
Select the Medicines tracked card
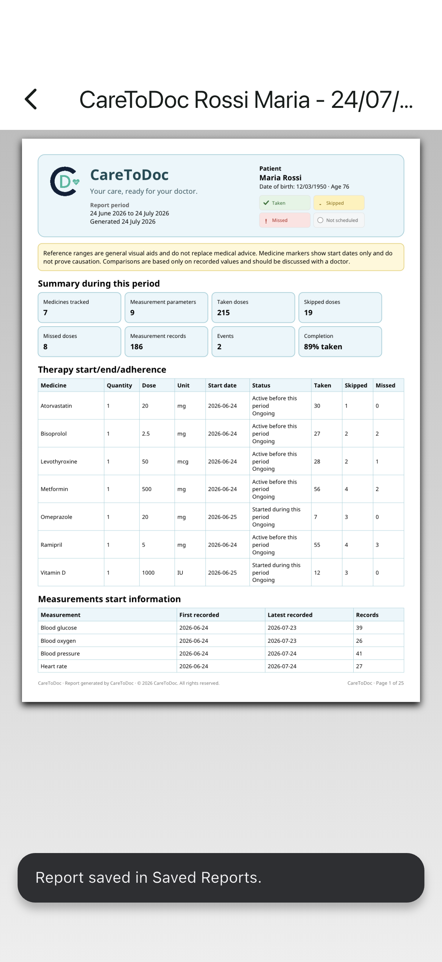point(80,307)
